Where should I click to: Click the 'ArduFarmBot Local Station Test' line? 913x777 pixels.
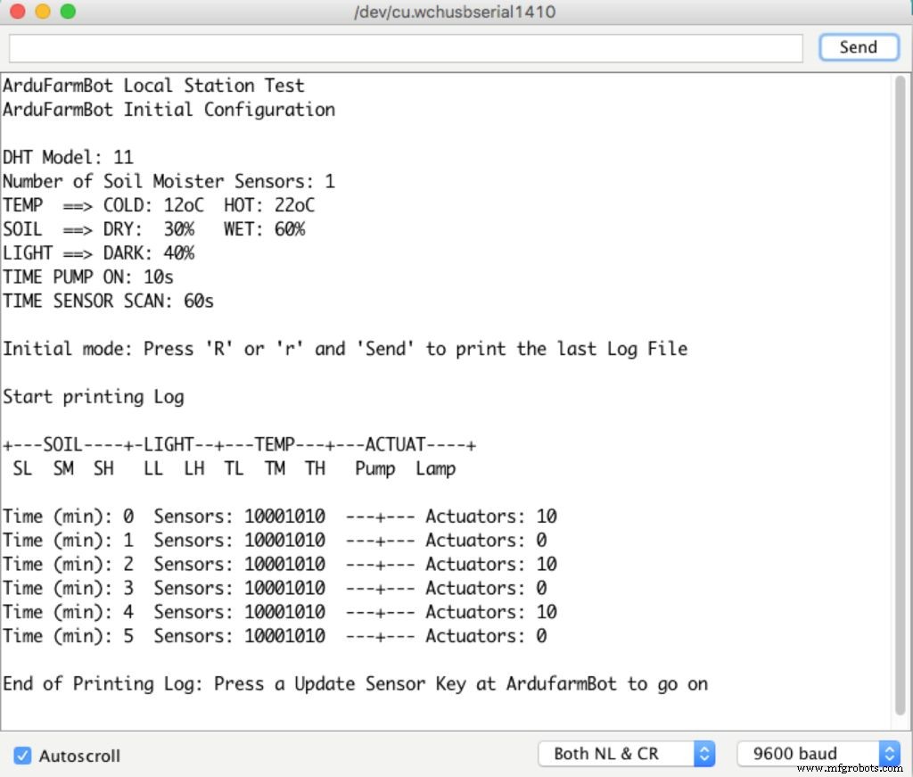(153, 86)
